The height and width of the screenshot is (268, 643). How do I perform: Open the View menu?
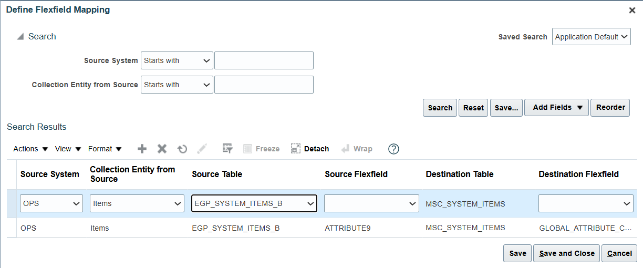[68, 149]
